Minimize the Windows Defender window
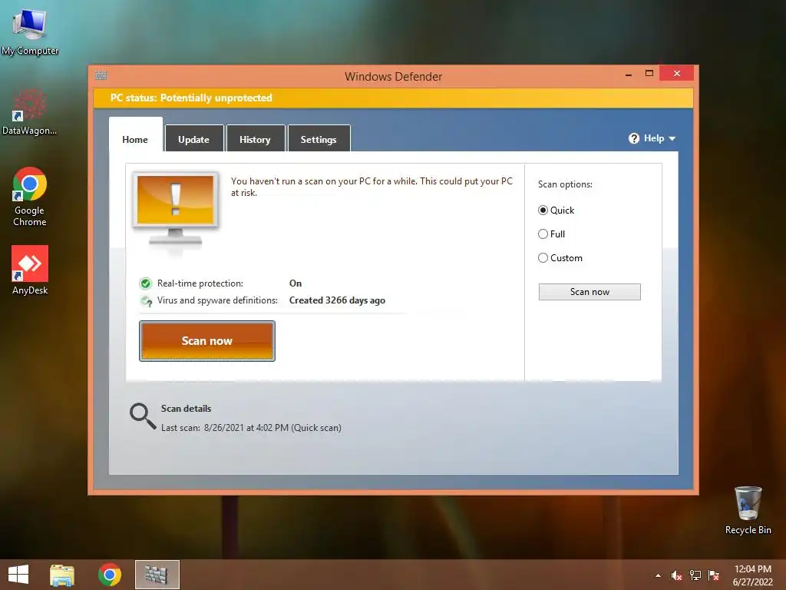This screenshot has width=786, height=590. click(629, 74)
